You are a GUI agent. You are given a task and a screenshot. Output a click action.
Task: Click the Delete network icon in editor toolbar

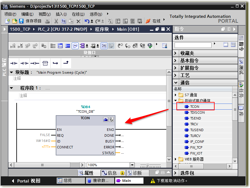click(20, 46)
